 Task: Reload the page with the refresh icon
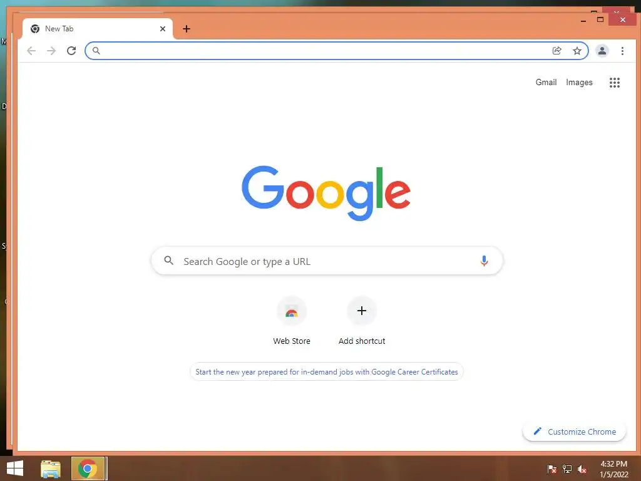tap(71, 51)
